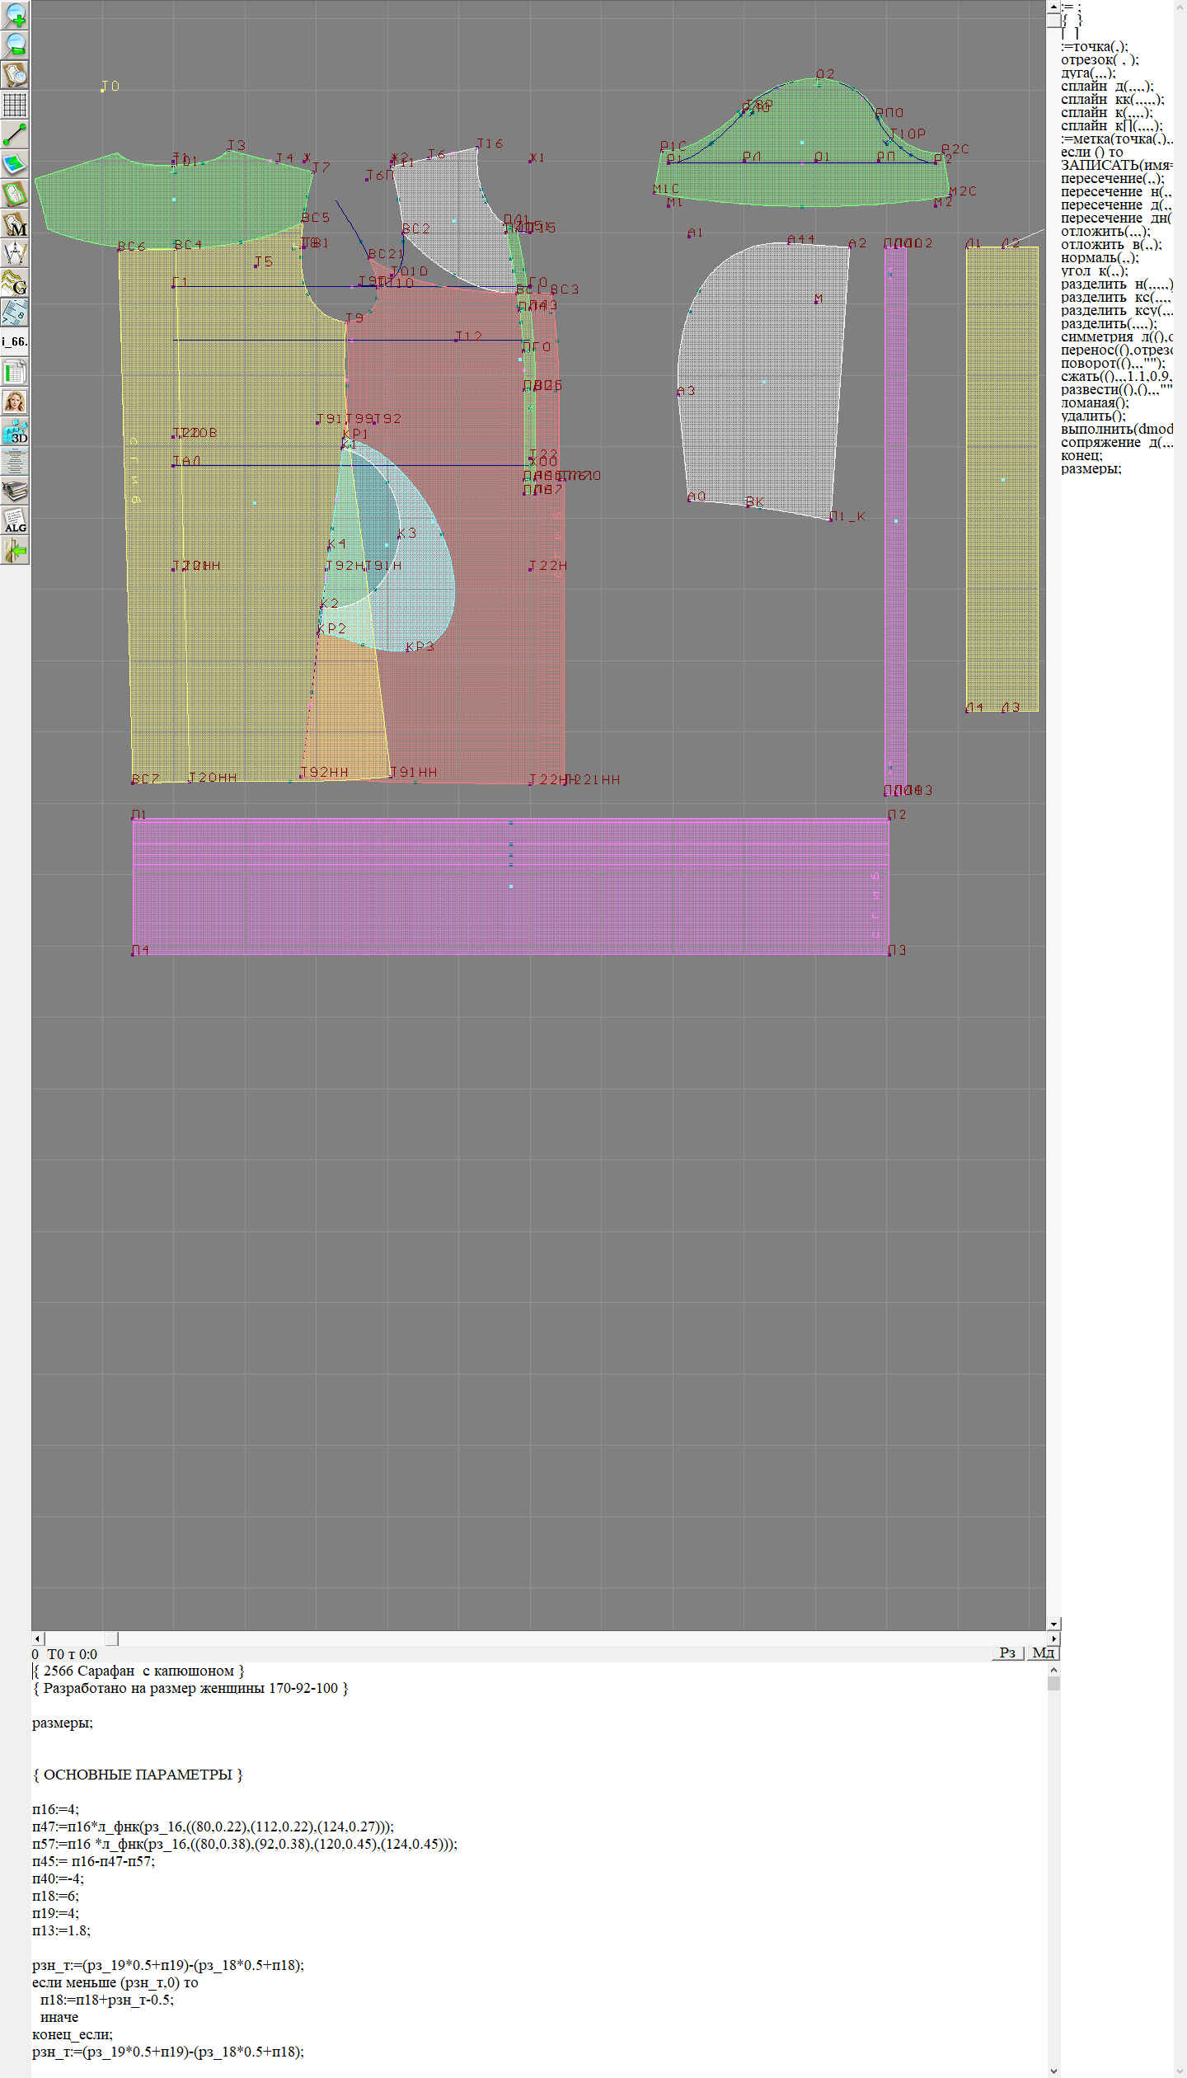Select 'пересечение(.,.);' in the command list

click(1111, 179)
